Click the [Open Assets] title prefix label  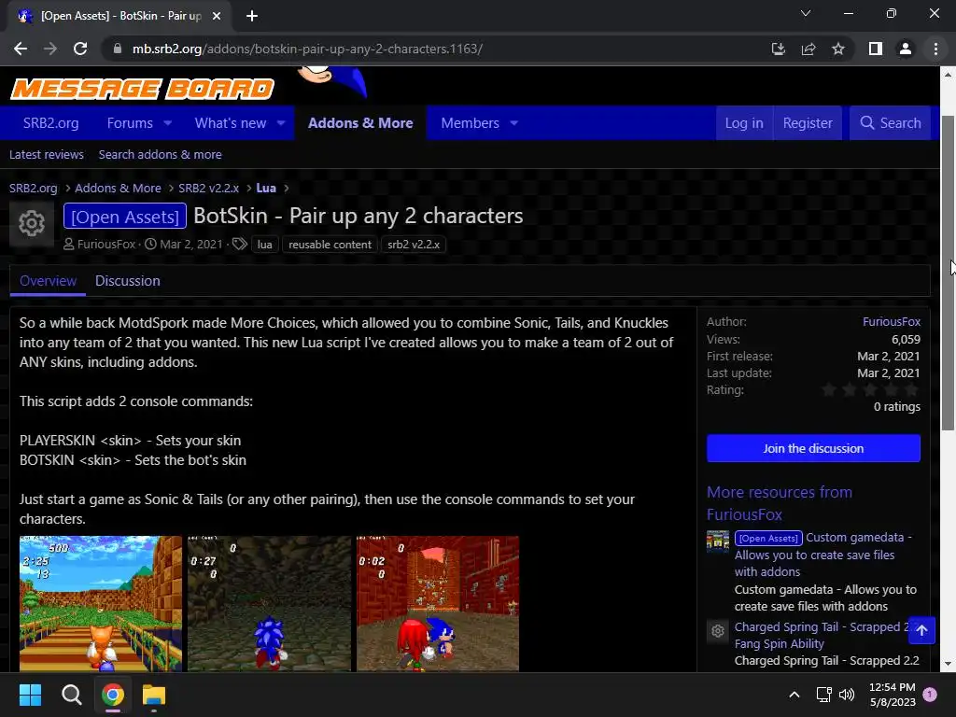pyautogui.click(x=125, y=217)
